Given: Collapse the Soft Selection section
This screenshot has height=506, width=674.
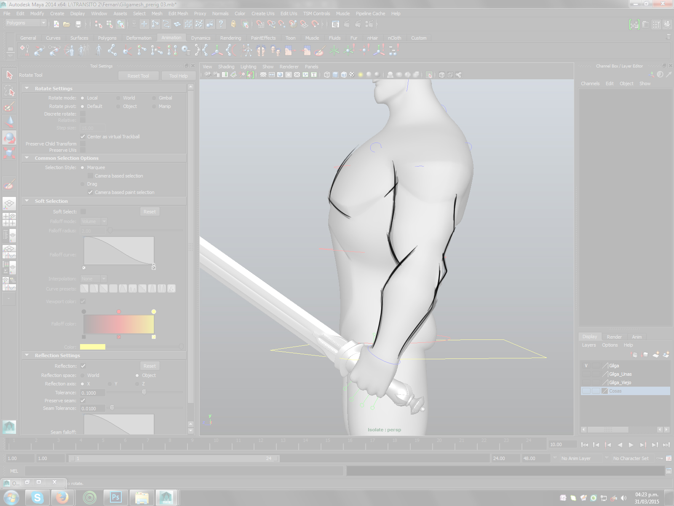Looking at the screenshot, I should pyautogui.click(x=27, y=201).
